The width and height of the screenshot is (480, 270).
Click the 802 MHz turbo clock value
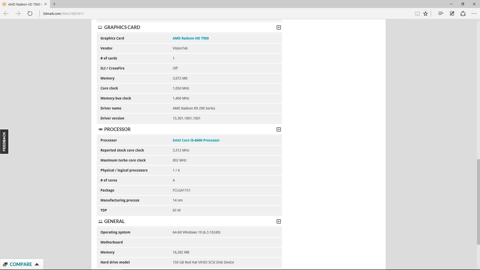pos(179,160)
